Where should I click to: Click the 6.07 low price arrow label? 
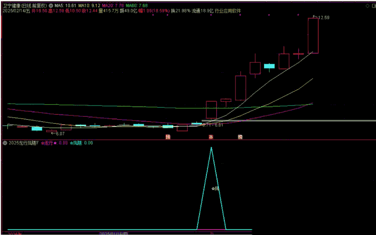pyautogui.click(x=58, y=134)
